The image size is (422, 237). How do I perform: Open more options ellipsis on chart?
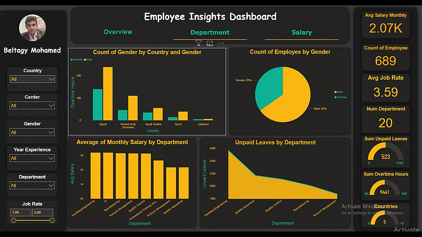coord(221,43)
